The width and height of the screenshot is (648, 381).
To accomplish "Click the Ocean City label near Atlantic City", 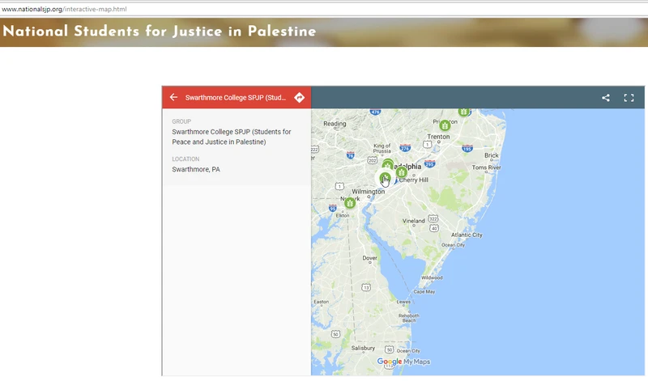I will [454, 245].
